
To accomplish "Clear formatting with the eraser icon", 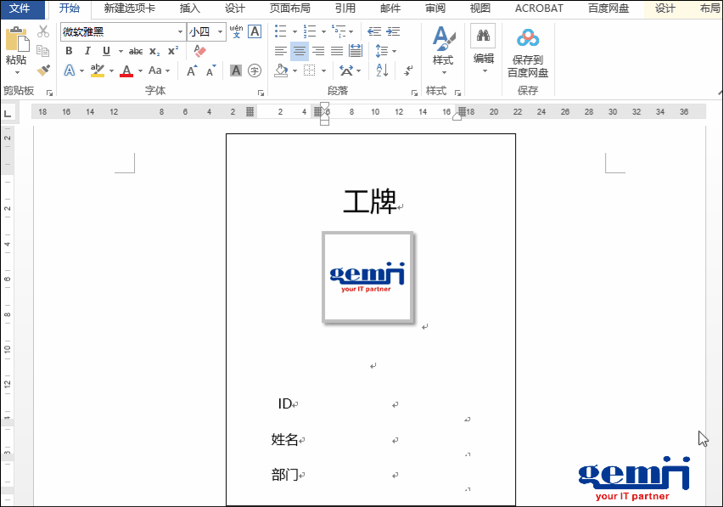I will (200, 51).
